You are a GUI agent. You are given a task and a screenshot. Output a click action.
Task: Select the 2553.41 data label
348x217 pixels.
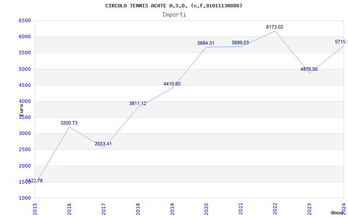tap(103, 144)
